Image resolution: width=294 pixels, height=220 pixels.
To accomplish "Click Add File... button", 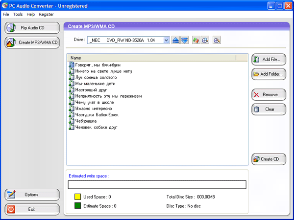I will (x=269, y=60).
